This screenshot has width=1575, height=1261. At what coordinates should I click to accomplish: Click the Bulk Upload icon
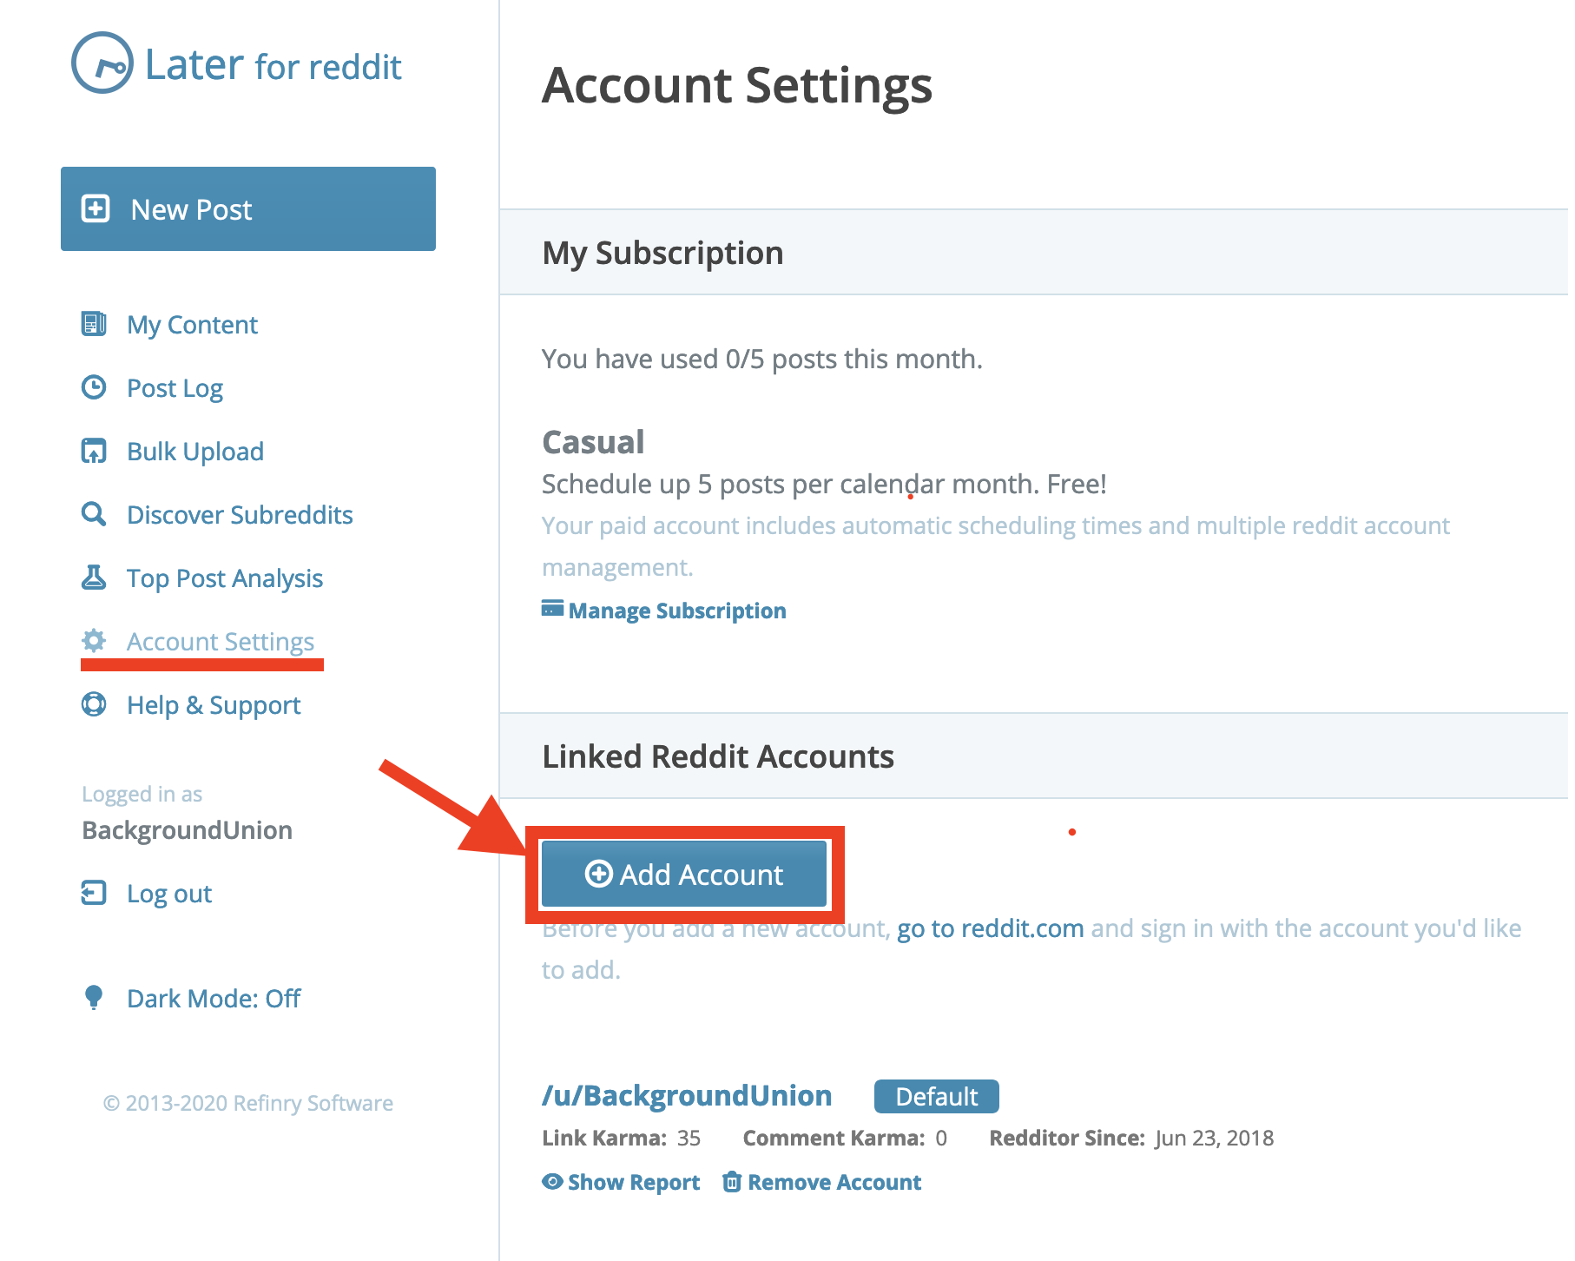(x=94, y=451)
